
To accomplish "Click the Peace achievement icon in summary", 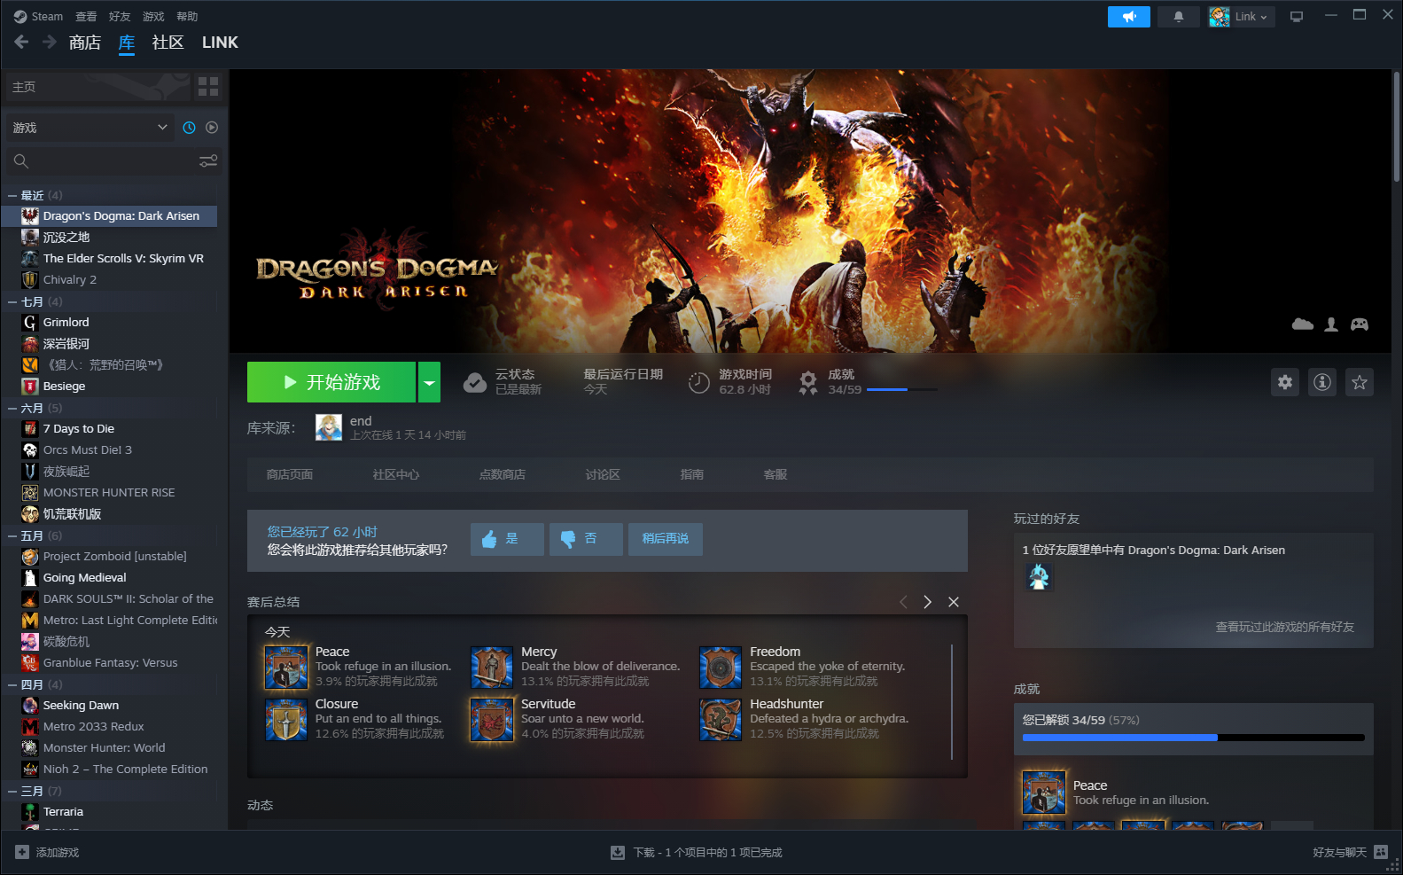I will 286,668.
